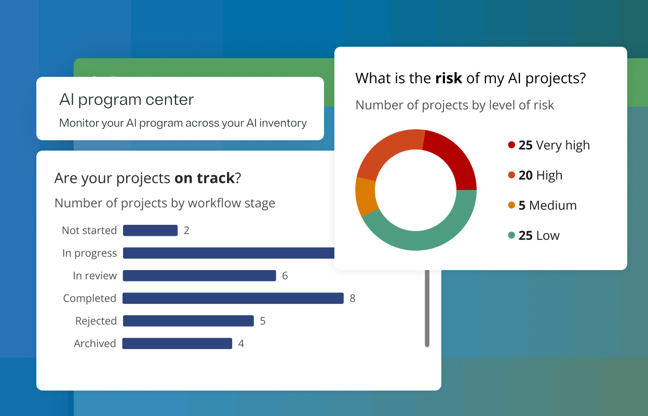Select the Archived projects bar

click(x=177, y=343)
